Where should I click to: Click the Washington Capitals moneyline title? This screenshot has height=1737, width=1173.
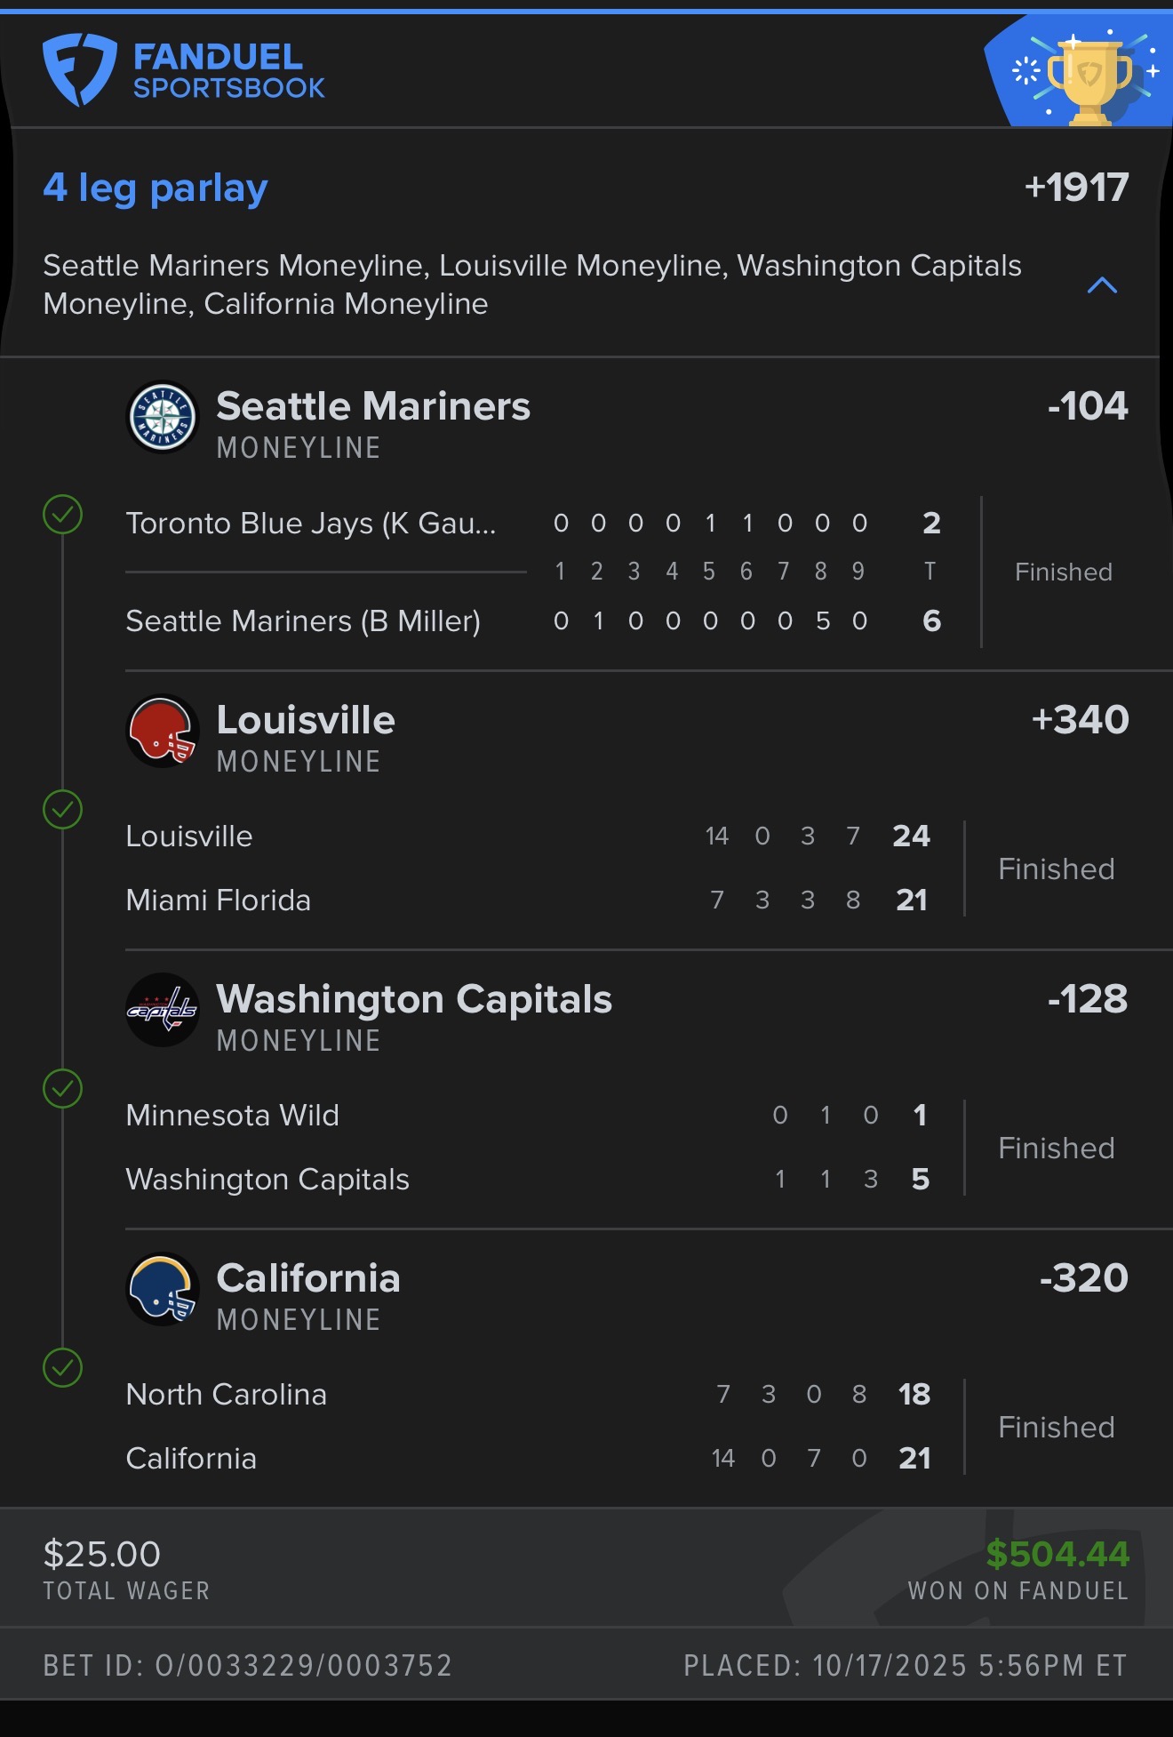[414, 999]
